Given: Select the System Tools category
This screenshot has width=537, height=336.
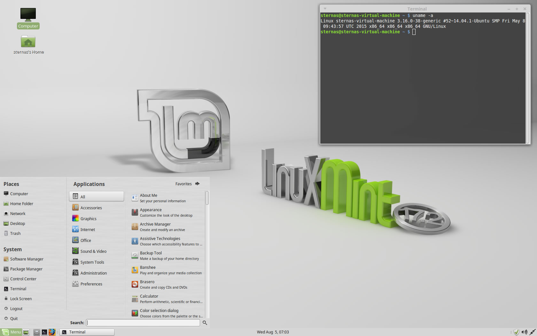Looking at the screenshot, I should pyautogui.click(x=97, y=262).
